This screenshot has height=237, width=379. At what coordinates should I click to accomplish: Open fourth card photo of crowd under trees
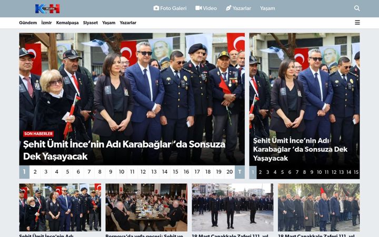[x=319, y=208]
